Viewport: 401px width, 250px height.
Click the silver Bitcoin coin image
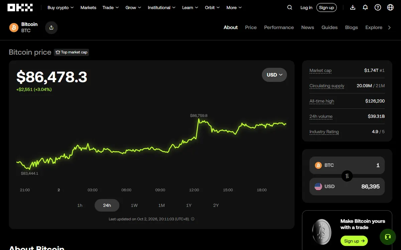(321, 231)
